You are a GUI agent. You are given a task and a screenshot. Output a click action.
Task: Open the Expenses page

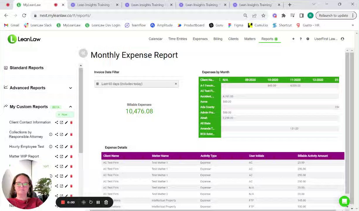[200, 39]
